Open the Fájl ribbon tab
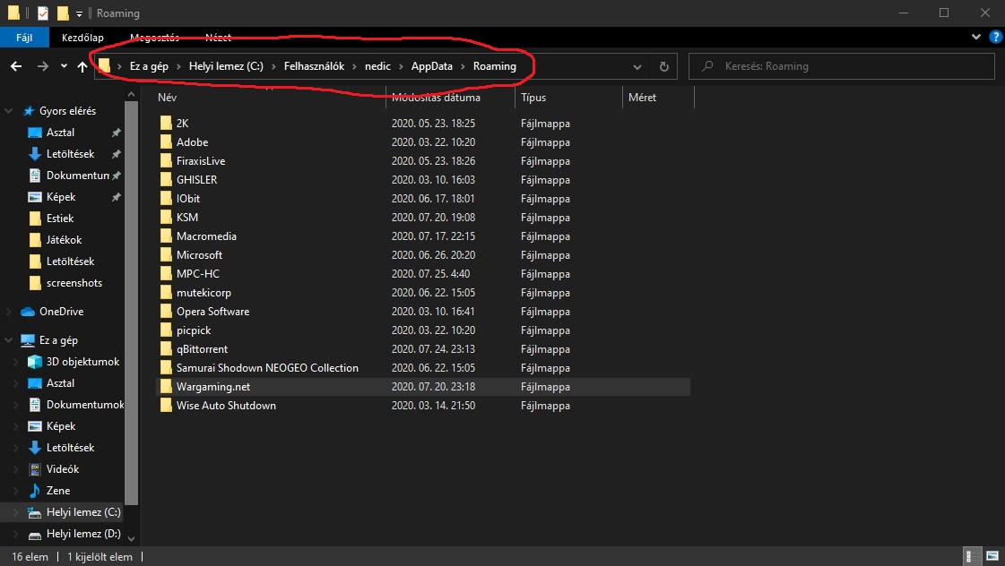Screen dimensions: 1005x566 click(x=24, y=37)
